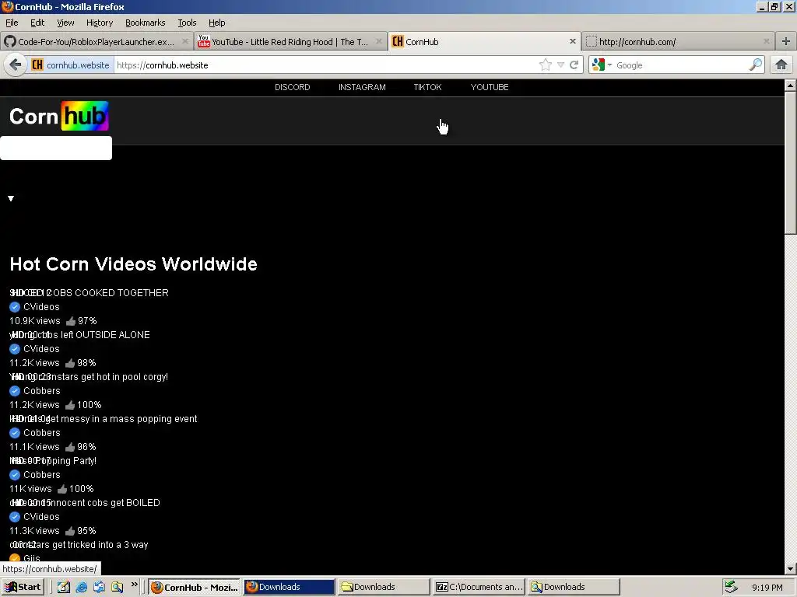Open the Windows Start button
Viewport: 797px width, 597px height.
23,587
